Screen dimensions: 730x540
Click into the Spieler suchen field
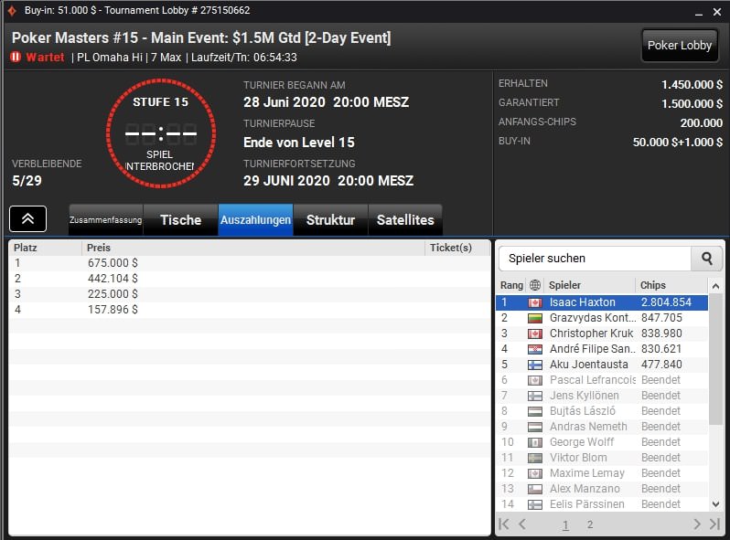coord(595,259)
